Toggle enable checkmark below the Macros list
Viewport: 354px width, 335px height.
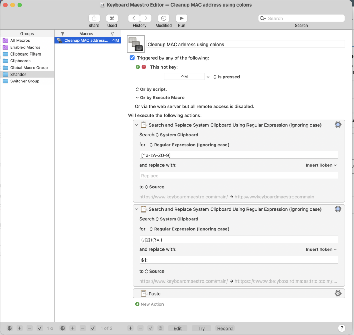pos(93,328)
